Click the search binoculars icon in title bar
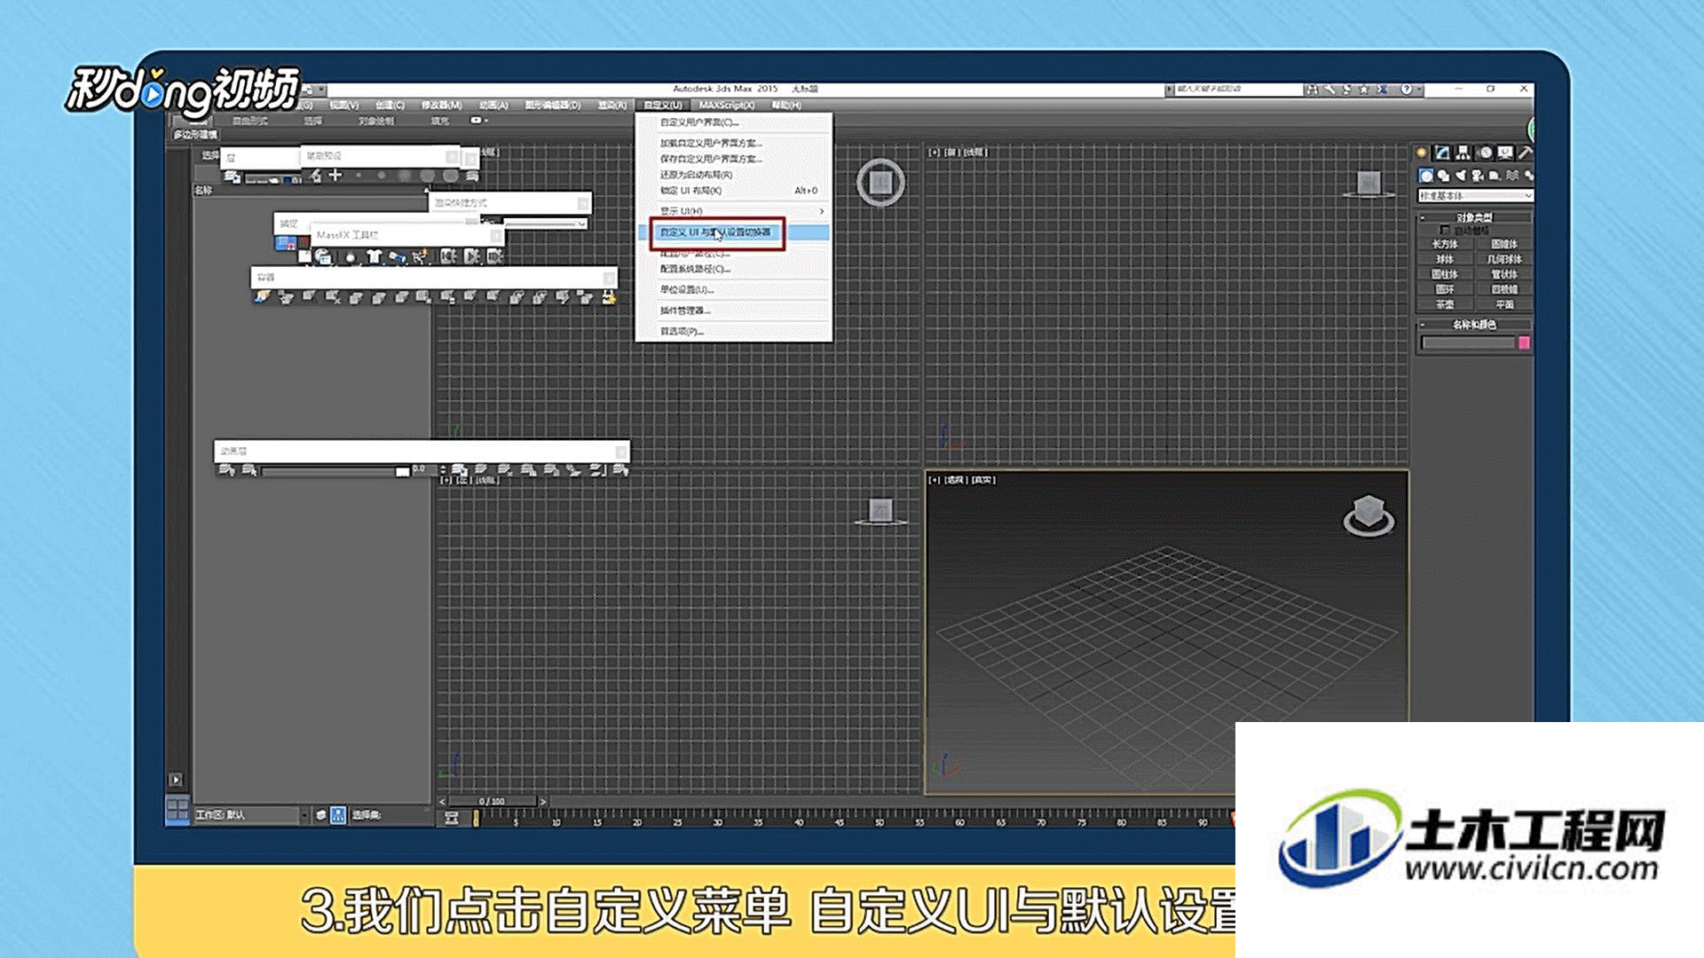Screen dimensions: 1704x958 pyautogui.click(x=1312, y=90)
